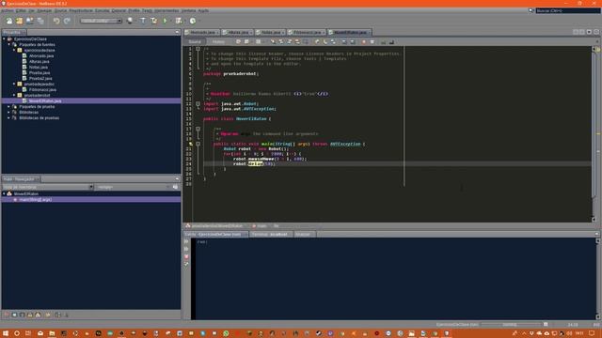This screenshot has height=338, width=602.
Task: Open the project configuration combo box
Action: pos(101,21)
